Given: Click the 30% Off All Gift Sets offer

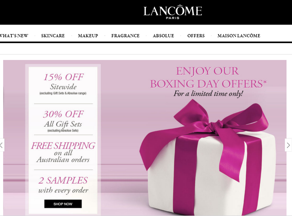Looking at the screenshot, I should click(63, 119).
